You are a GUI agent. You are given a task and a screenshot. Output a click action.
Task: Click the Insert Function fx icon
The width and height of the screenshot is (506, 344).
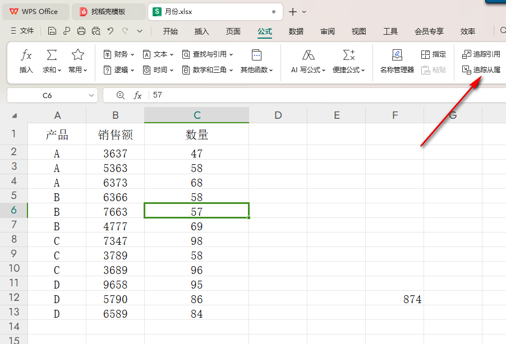(26, 55)
